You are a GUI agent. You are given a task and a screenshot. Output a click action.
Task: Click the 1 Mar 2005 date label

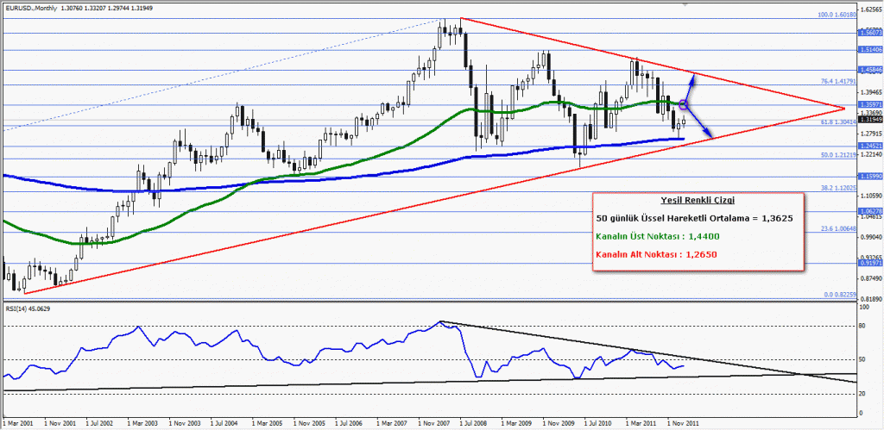pyautogui.click(x=268, y=421)
